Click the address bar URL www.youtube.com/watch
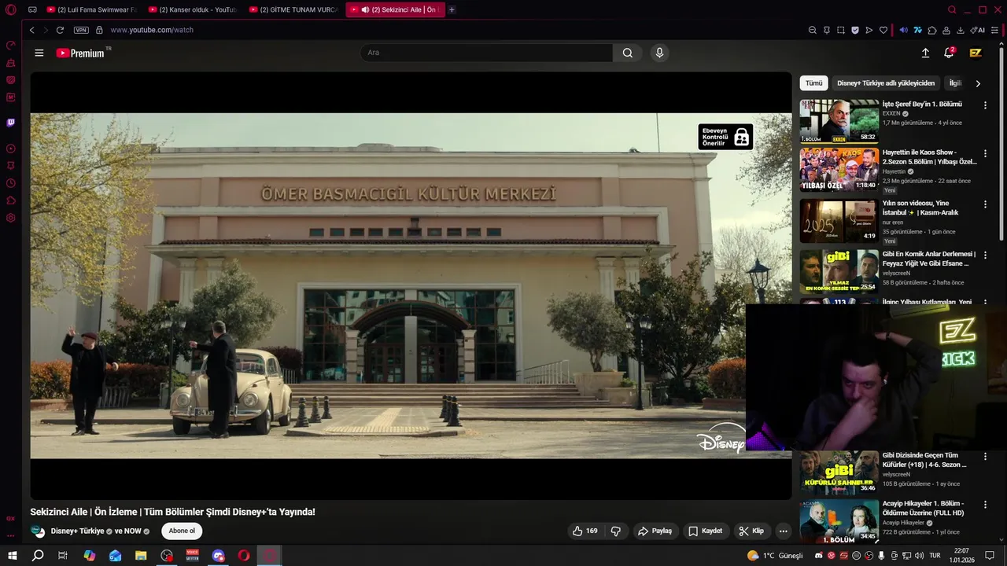This screenshot has width=1007, height=566. click(152, 30)
